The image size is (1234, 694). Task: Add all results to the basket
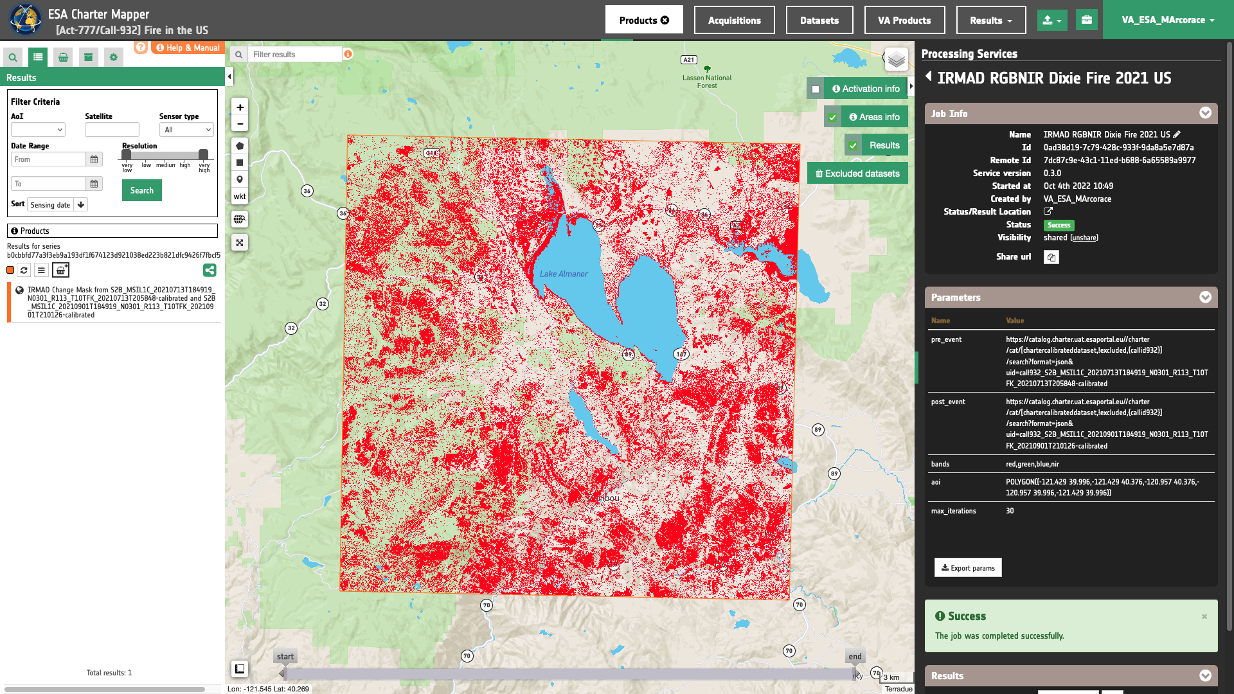pyautogui.click(x=60, y=271)
